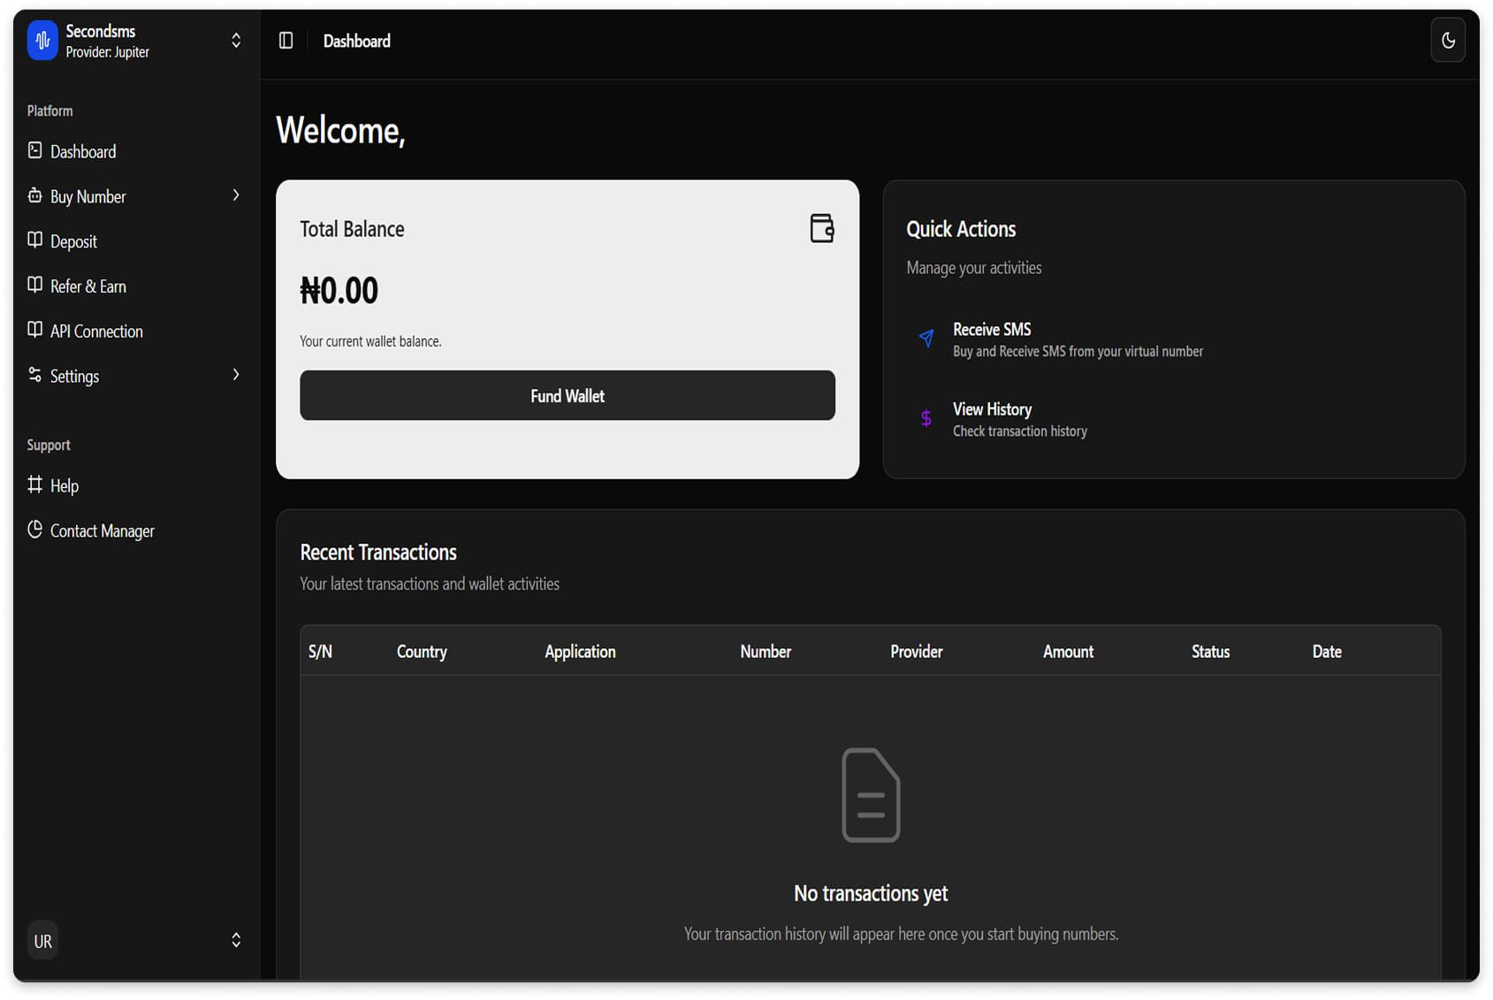Click the Settings sliders icon
Screen dimensions: 1493x1000
[x=35, y=375]
